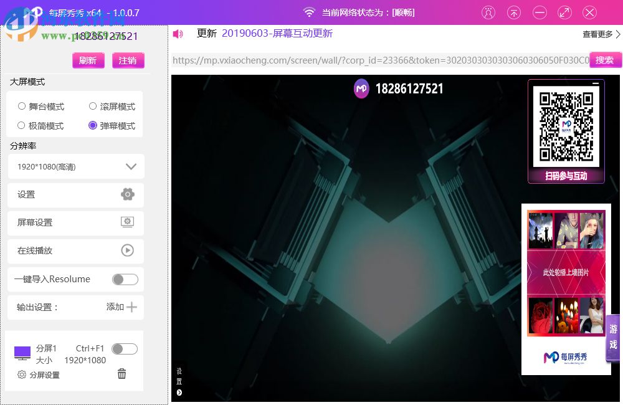Switch to the 游戏 side tab
The width and height of the screenshot is (623, 405).
(612, 337)
